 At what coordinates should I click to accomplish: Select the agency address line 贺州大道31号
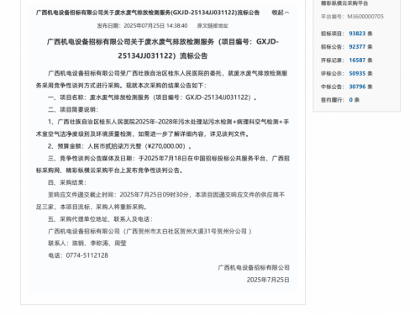point(150,231)
